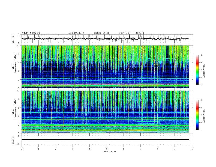Image resolution: width=216 pixels, height=167 pixels.
Task: Click the "-3" tick on ch.1 colorbar
Action: click(x=201, y=55)
